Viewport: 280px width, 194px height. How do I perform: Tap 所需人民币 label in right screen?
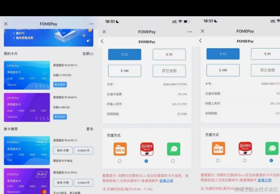(213, 103)
